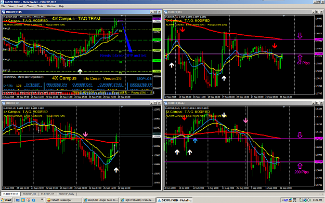Click the 'D-ATR: 133' value

click(x=12, y=86)
